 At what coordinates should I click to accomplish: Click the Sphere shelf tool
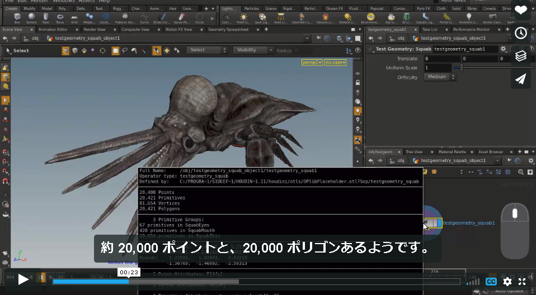coord(31,18)
